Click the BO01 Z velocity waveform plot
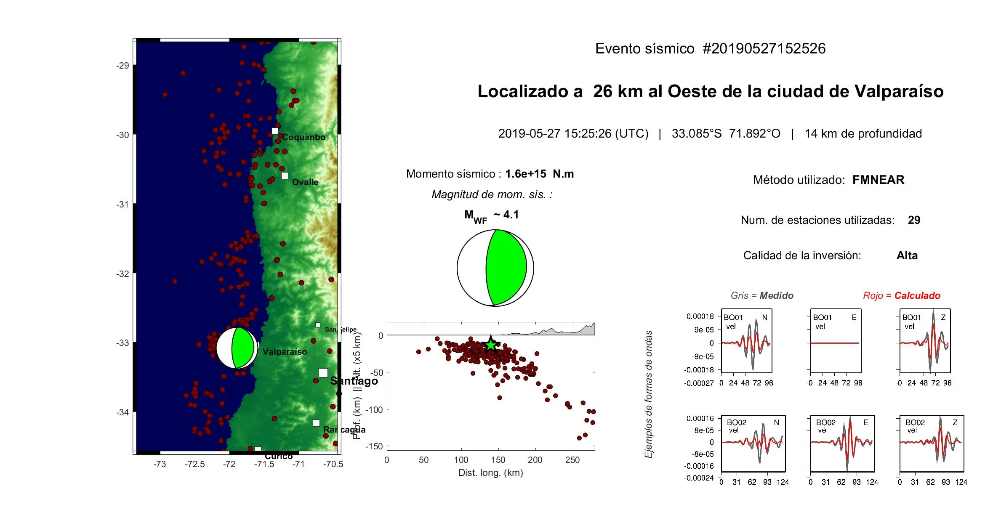Screen dimensions: 1001x510 click(925, 341)
